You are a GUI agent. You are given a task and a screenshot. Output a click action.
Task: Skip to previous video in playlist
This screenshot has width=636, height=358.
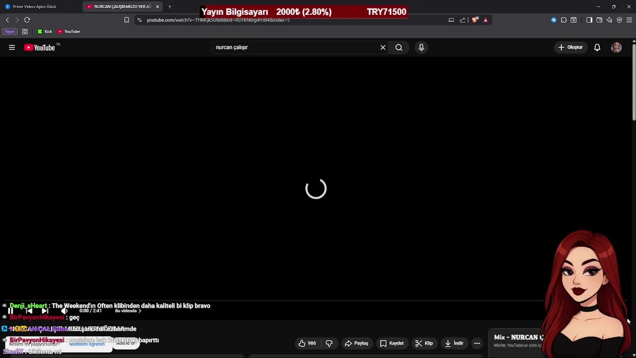pyautogui.click(x=28, y=311)
